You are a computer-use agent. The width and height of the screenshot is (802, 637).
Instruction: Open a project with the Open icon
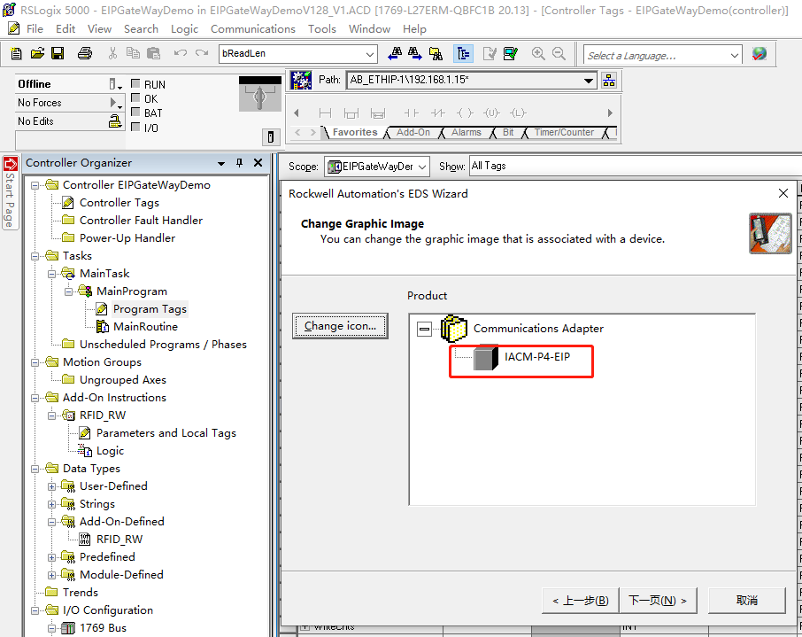coord(37,54)
